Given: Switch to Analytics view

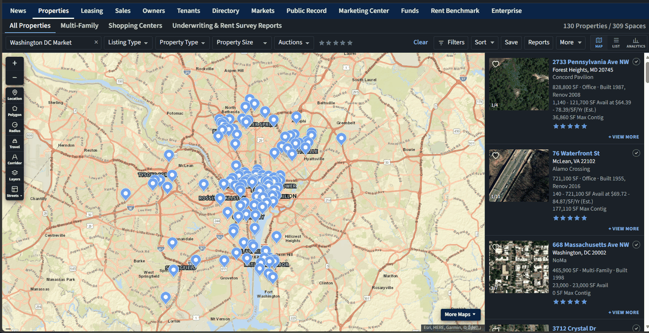Looking at the screenshot, I should coord(635,42).
